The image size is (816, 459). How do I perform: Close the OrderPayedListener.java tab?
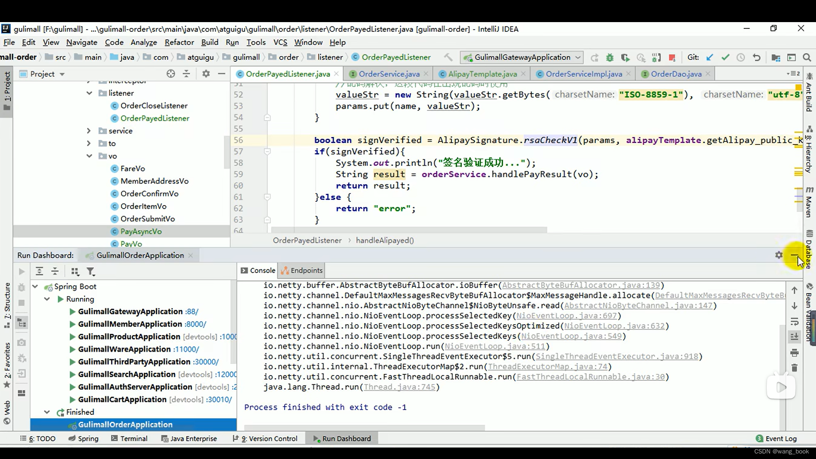[336, 74]
